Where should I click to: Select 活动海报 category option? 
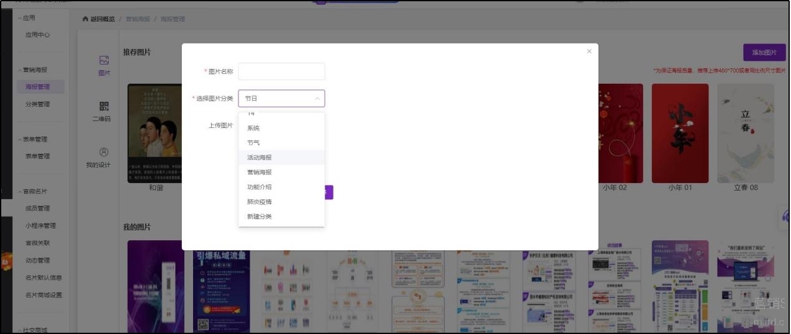[x=260, y=158]
